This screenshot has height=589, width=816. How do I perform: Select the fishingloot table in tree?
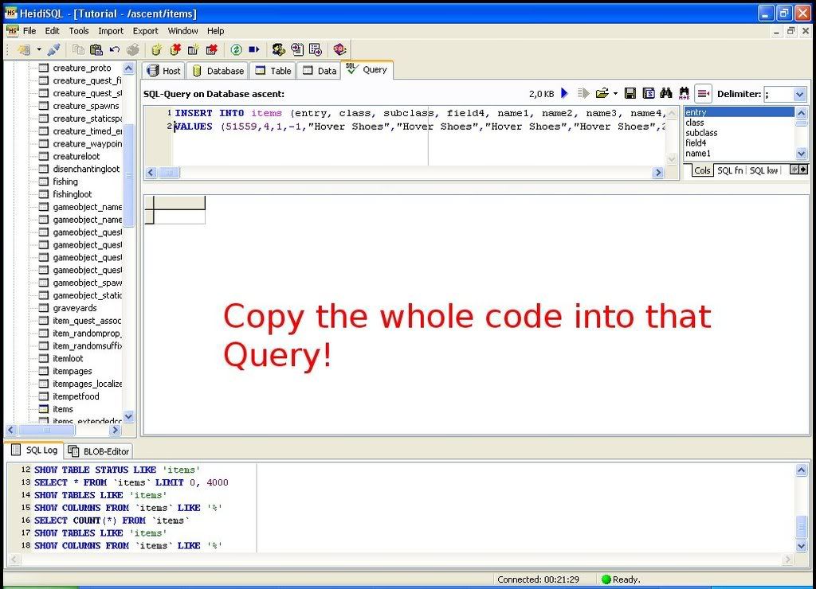click(72, 194)
